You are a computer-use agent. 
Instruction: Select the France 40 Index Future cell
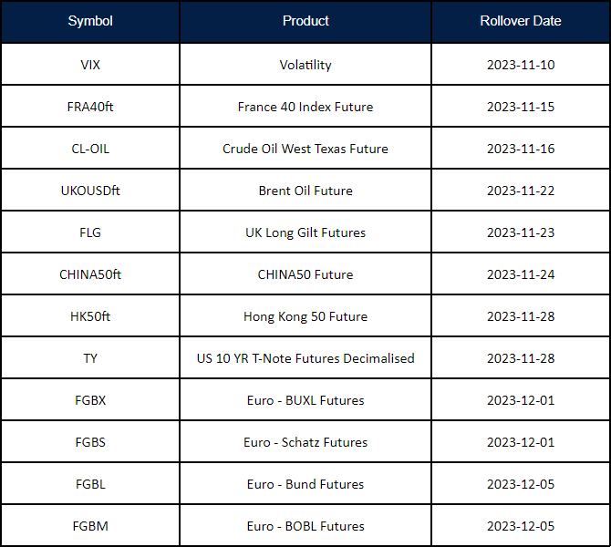[305, 107]
